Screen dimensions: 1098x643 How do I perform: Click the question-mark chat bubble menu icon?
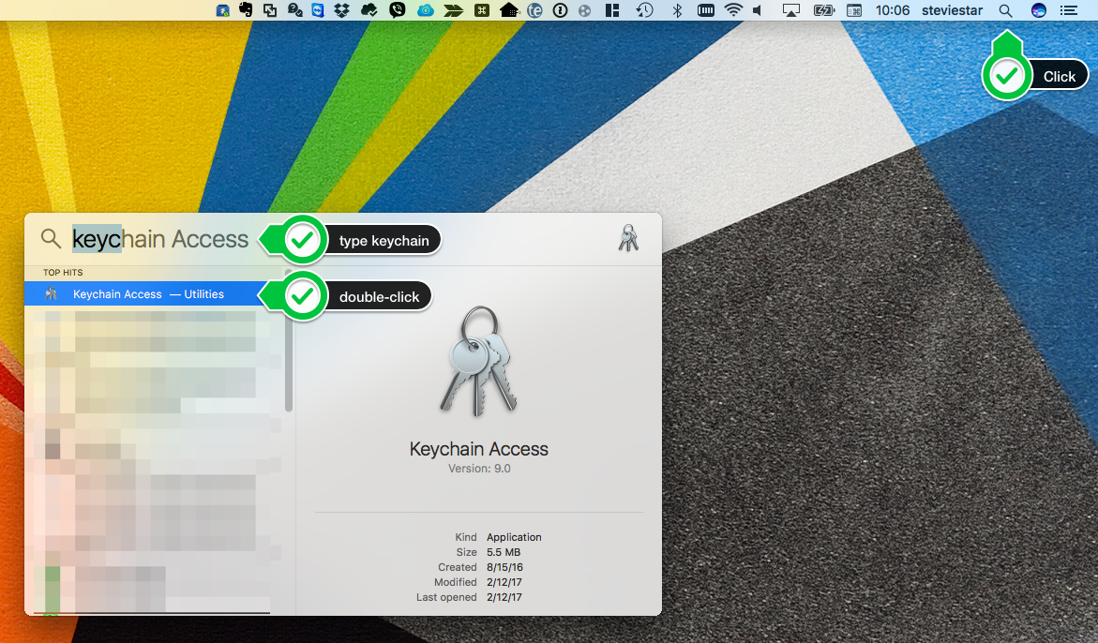pyautogui.click(x=294, y=10)
